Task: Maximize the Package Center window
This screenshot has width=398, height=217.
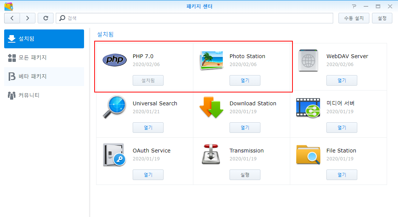Action: coord(378,6)
